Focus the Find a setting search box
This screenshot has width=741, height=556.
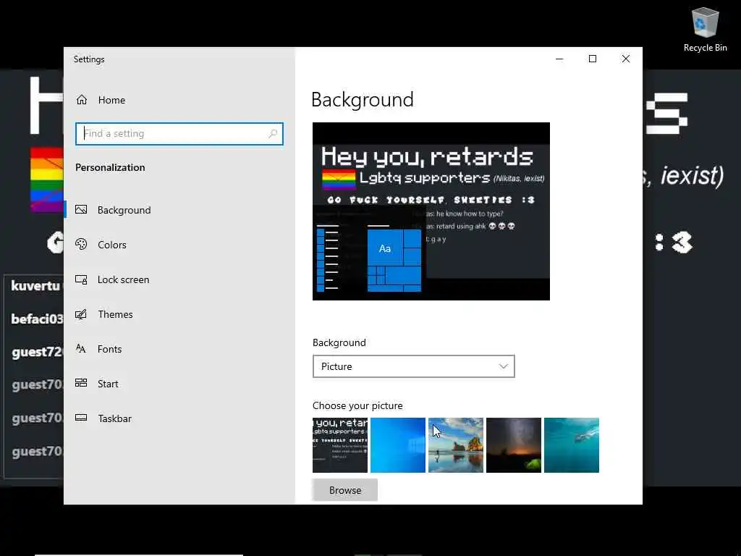click(179, 134)
